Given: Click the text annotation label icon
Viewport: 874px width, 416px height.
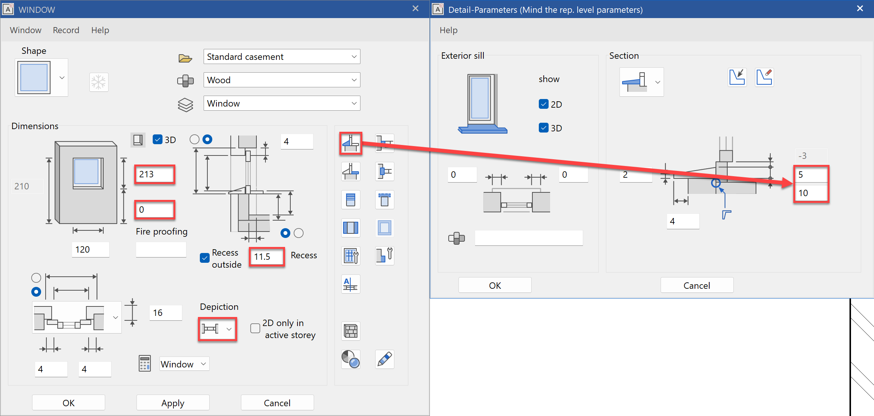Looking at the screenshot, I should pyautogui.click(x=351, y=284).
